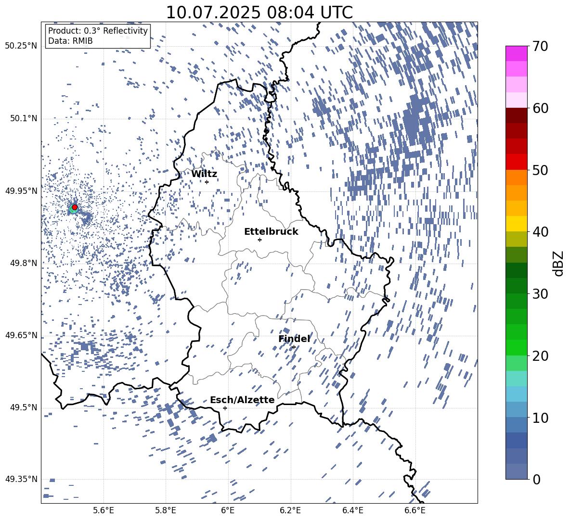Click the colorbar tick label 60
The height and width of the screenshot is (520, 570).
coord(540,108)
